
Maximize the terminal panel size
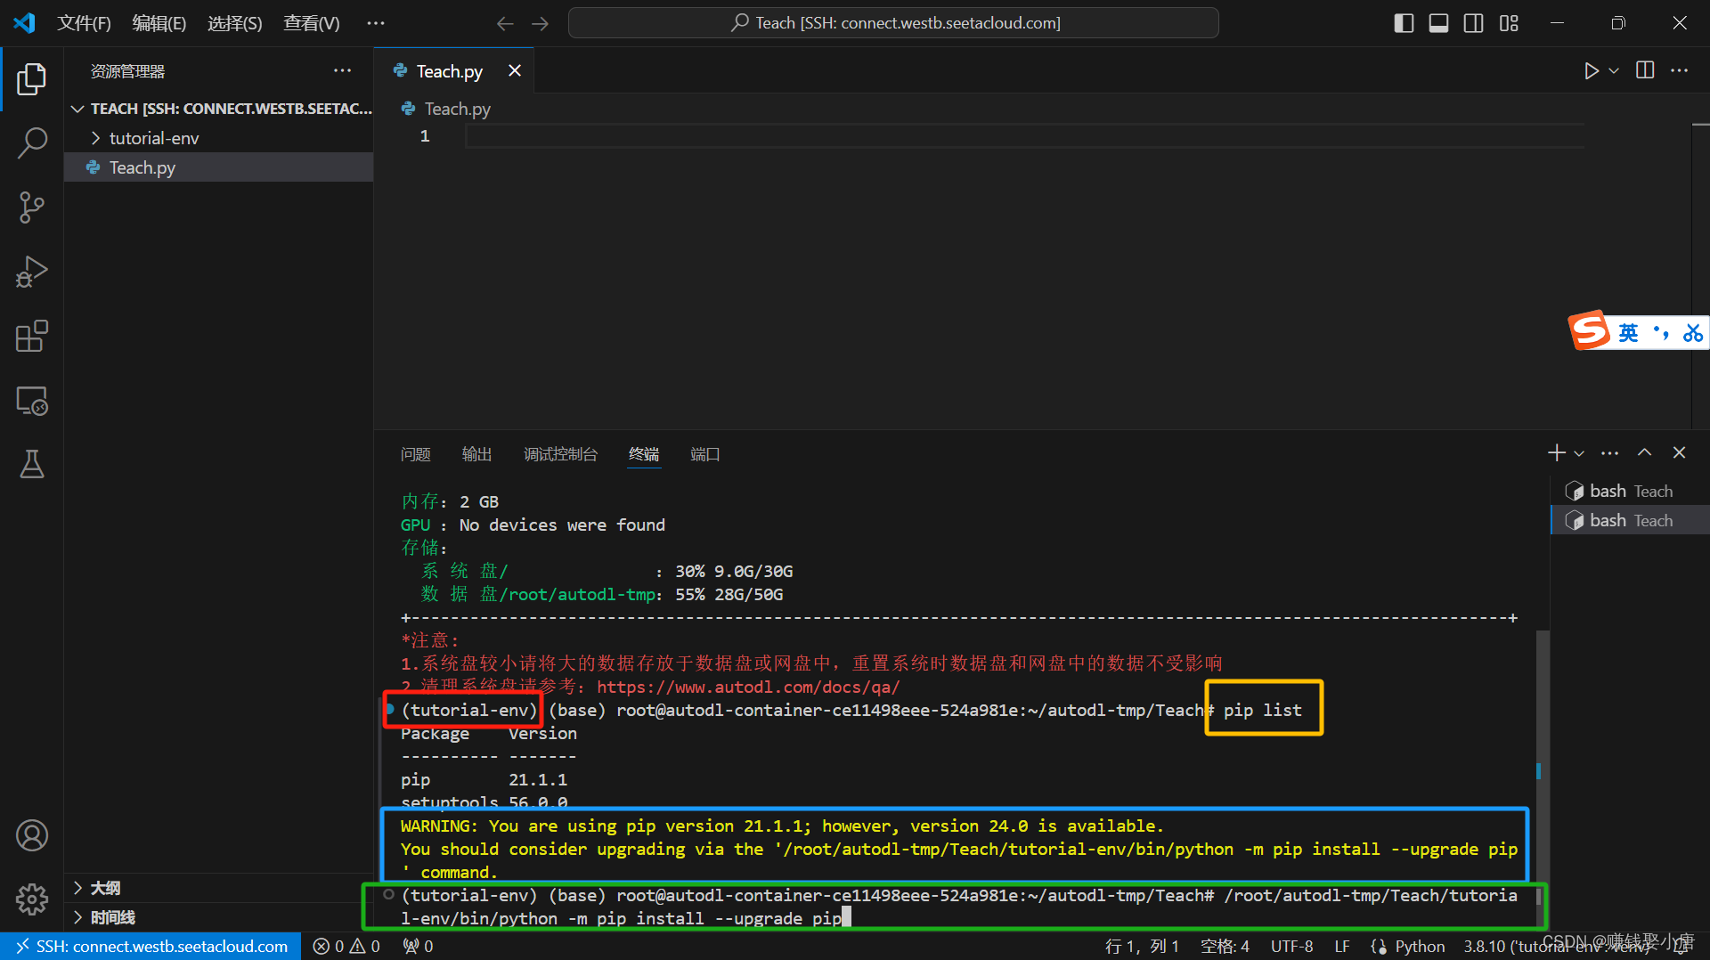[x=1644, y=453]
